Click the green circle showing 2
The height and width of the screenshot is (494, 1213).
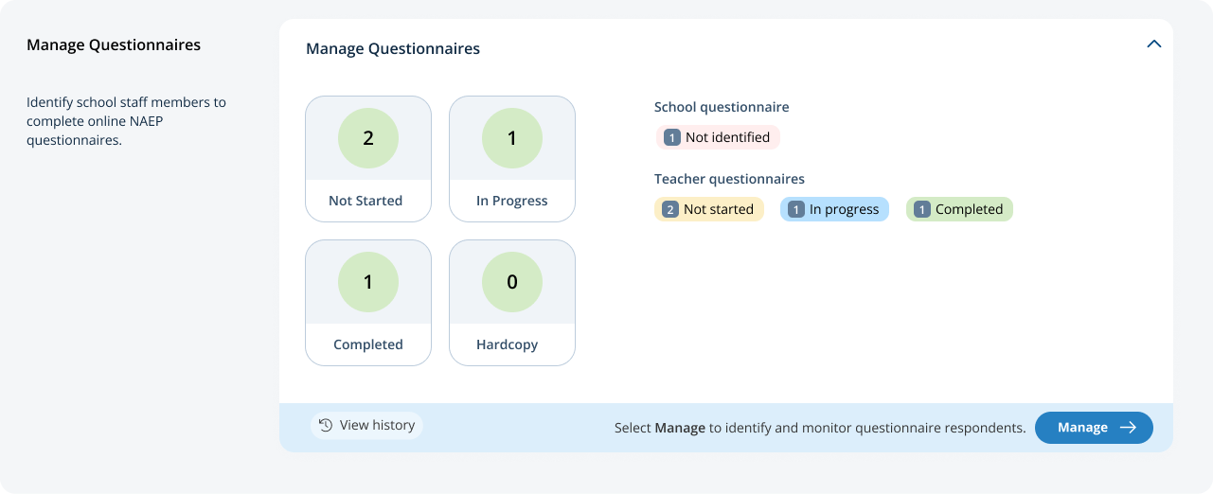pyautogui.click(x=368, y=138)
